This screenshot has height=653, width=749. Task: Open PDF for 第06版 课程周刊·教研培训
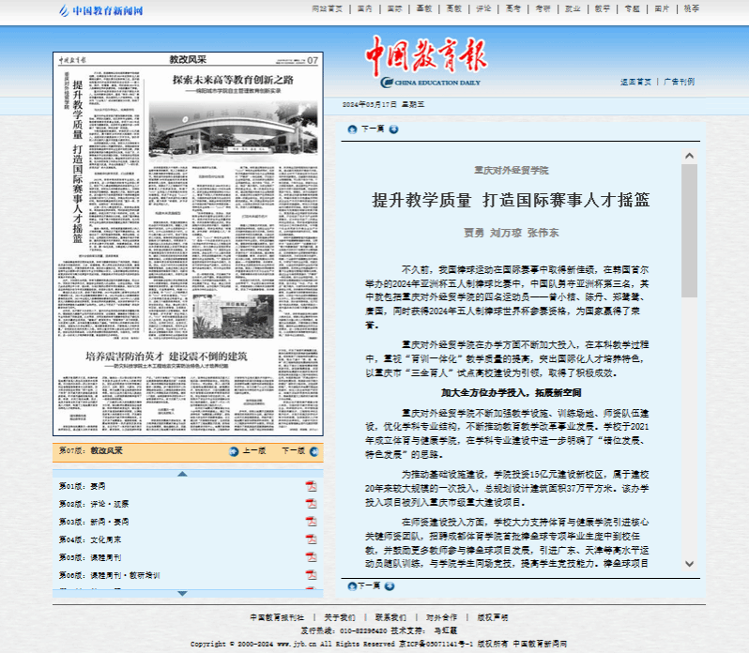(x=311, y=575)
